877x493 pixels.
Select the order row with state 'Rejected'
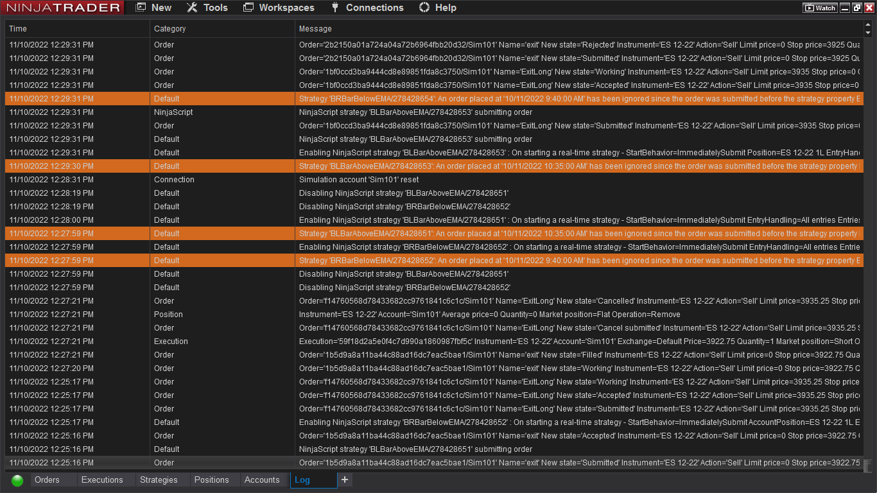point(434,45)
